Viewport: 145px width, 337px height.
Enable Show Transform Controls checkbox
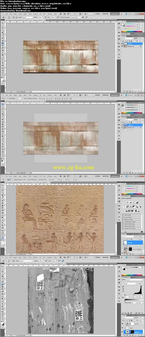[24, 98]
